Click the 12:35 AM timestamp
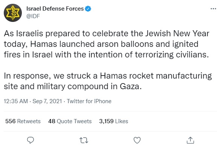The height and width of the screenshot is (147, 223). [16, 101]
